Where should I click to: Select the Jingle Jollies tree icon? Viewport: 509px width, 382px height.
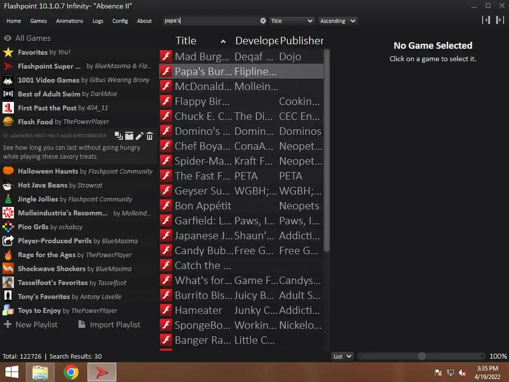point(8,199)
